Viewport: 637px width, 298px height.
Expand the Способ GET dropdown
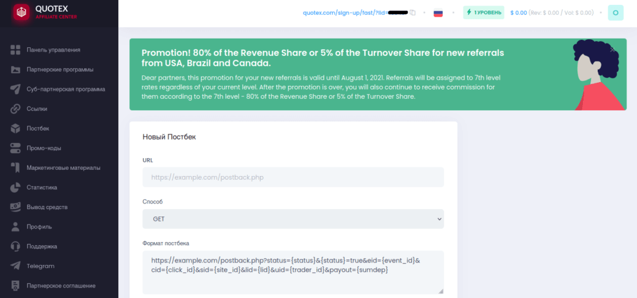[293, 219]
